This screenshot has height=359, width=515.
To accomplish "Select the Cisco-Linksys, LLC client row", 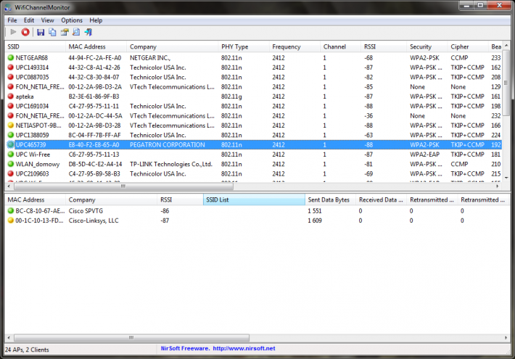I will (256, 220).
